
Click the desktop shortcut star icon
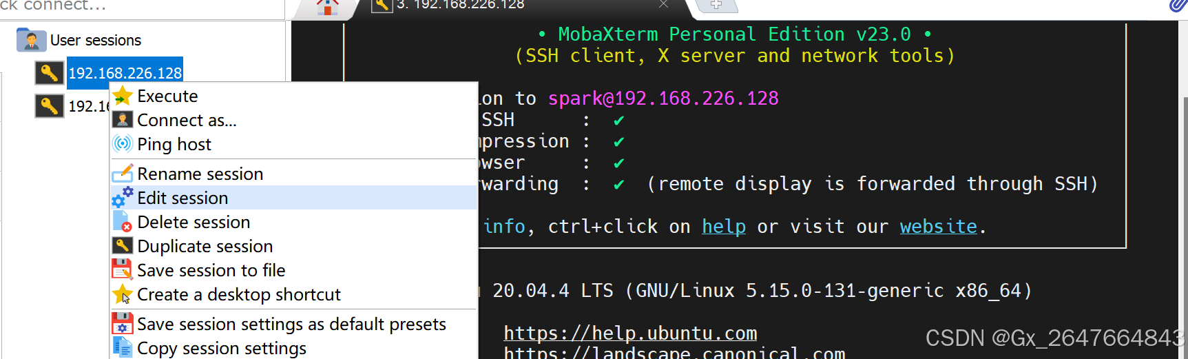click(123, 294)
